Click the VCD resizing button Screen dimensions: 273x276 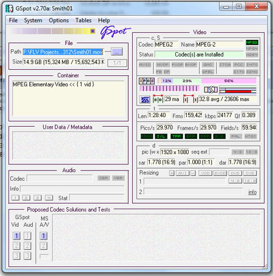205,173
